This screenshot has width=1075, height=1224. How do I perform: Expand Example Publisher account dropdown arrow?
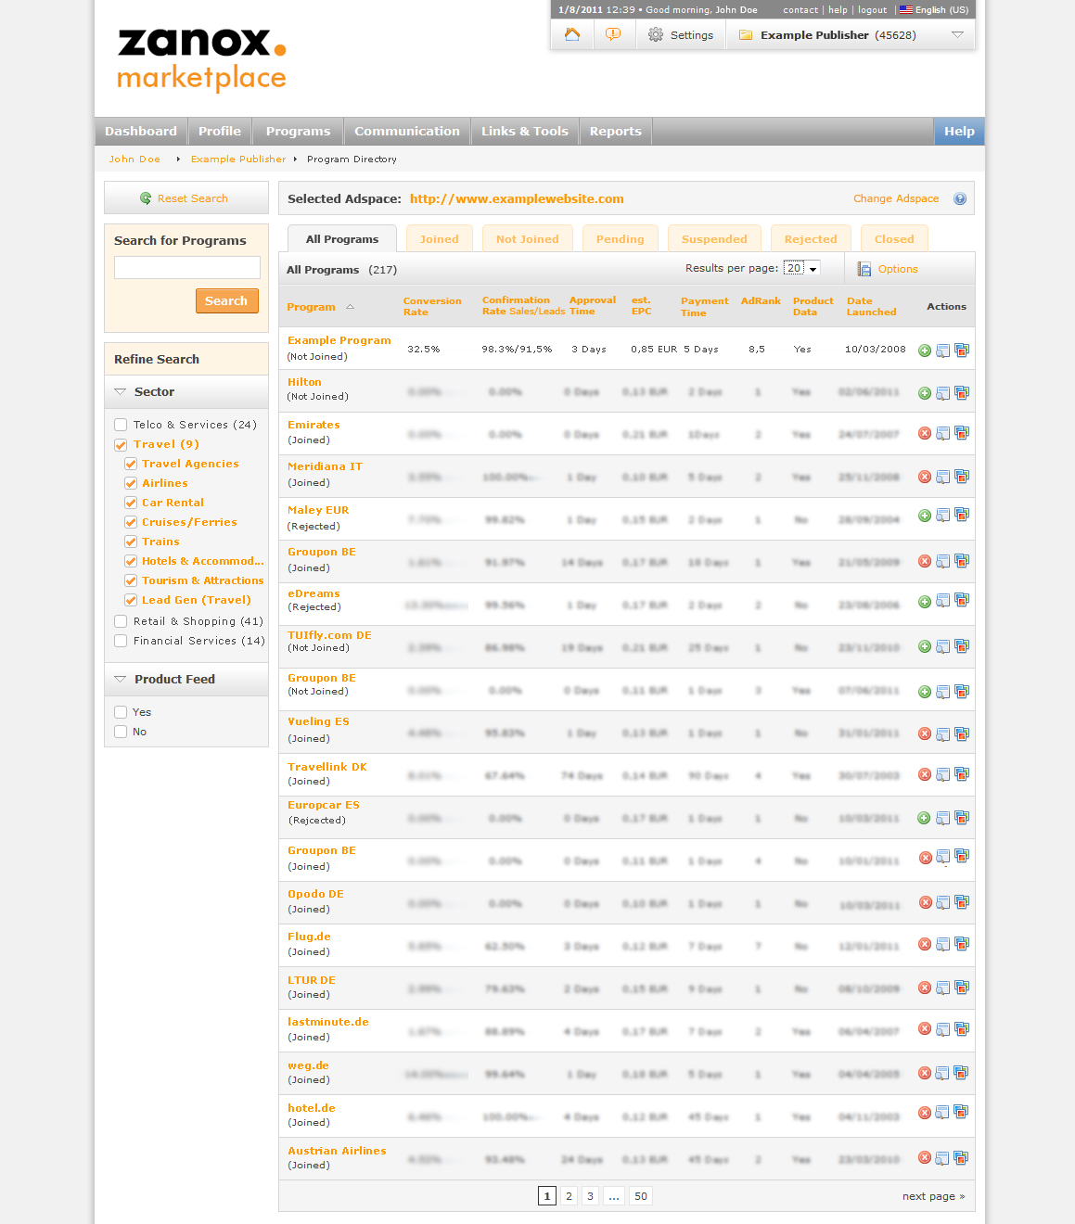[957, 35]
